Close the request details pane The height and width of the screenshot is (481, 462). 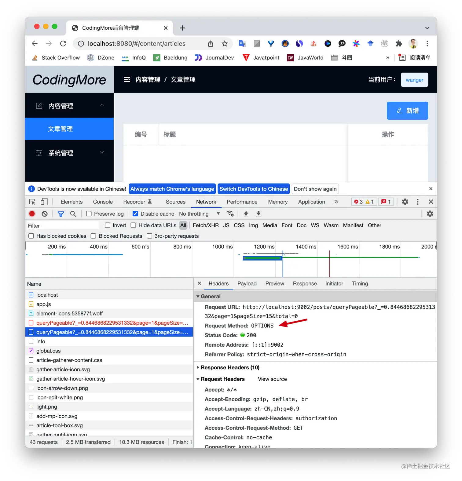[200, 283]
